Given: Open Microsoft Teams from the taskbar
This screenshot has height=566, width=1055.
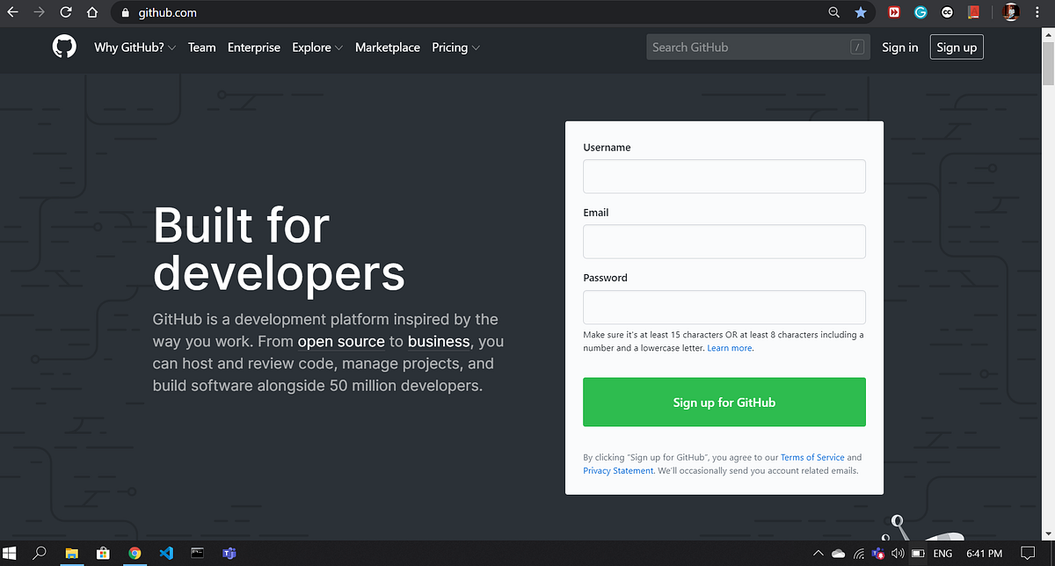Looking at the screenshot, I should point(229,554).
